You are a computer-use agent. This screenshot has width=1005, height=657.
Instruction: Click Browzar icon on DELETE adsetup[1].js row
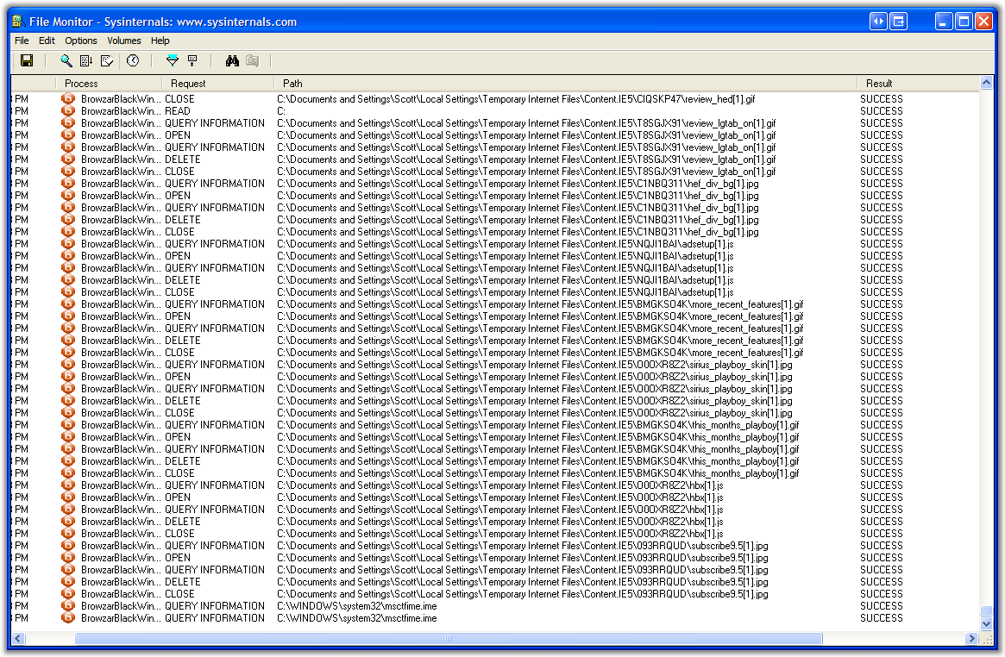click(68, 280)
